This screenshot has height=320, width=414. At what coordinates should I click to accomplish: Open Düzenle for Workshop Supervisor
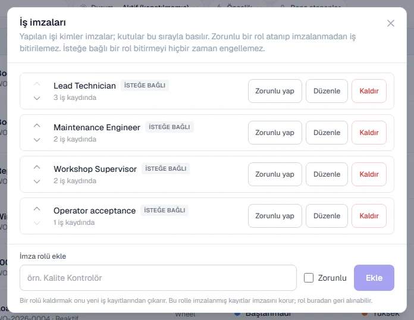327,174
